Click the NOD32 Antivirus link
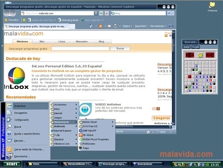Viewport: 223px width, 168px height. (108, 105)
